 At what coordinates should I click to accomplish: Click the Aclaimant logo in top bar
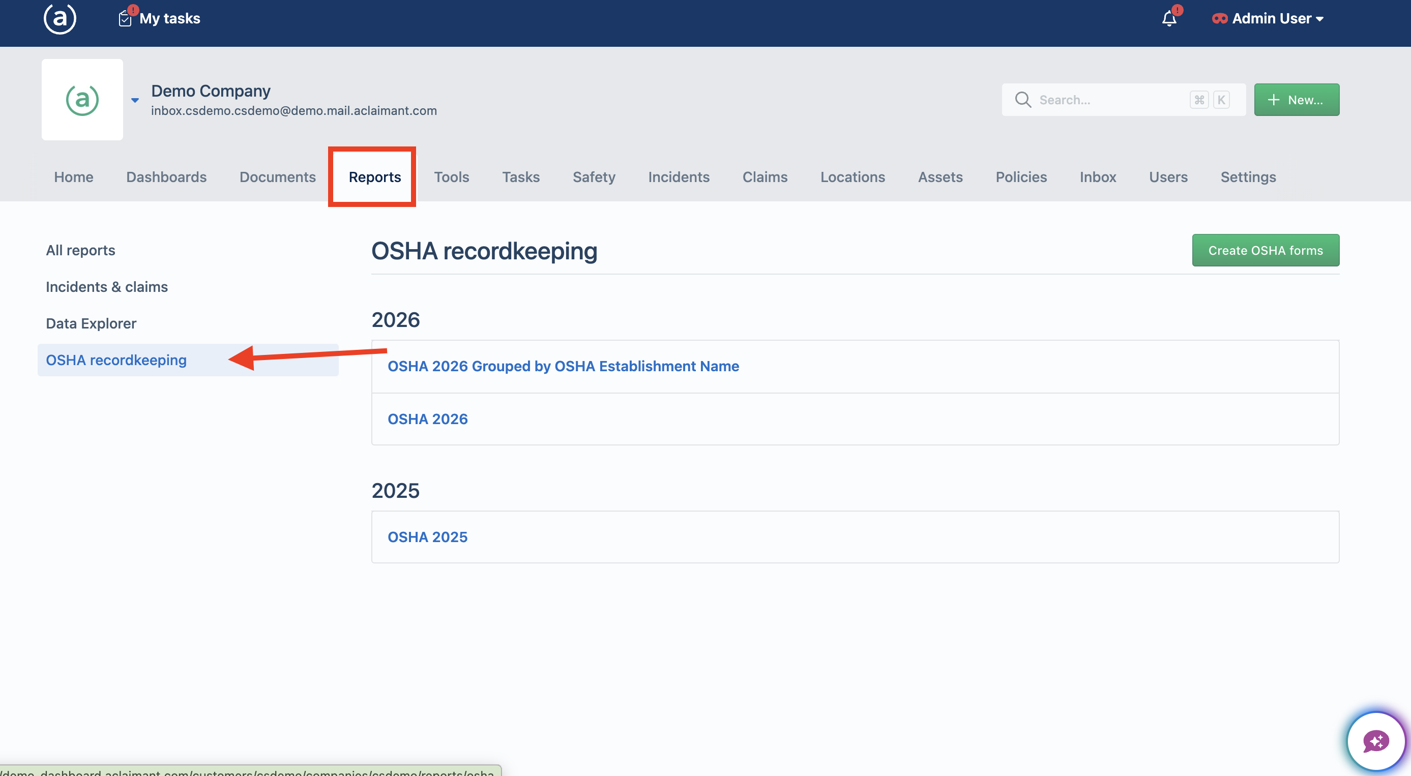point(60,19)
